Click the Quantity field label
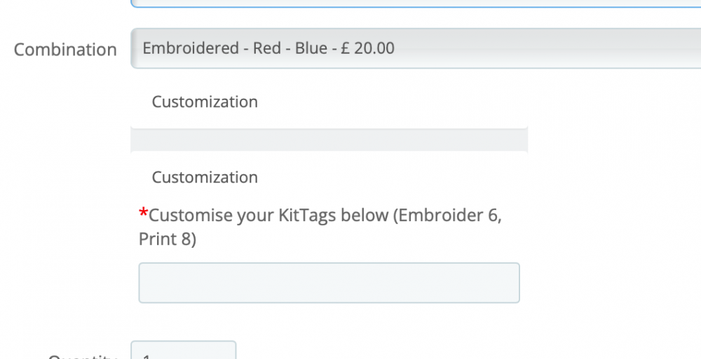The height and width of the screenshot is (359, 701). 82,356
